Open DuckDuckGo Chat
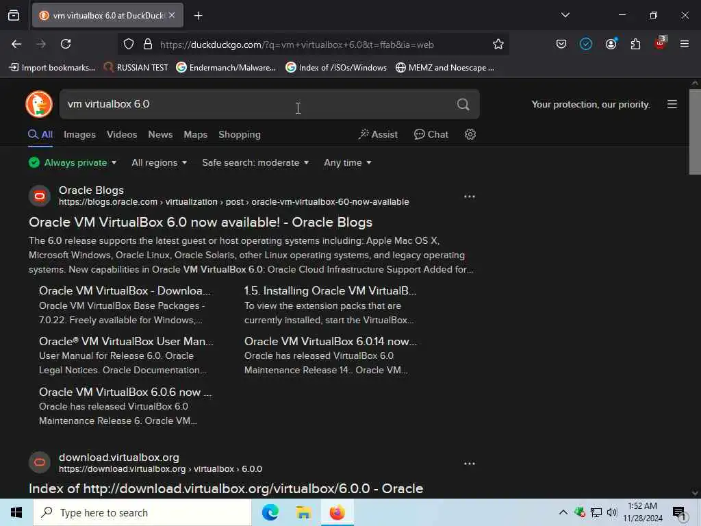Screen dimensions: 701x526 [431, 135]
